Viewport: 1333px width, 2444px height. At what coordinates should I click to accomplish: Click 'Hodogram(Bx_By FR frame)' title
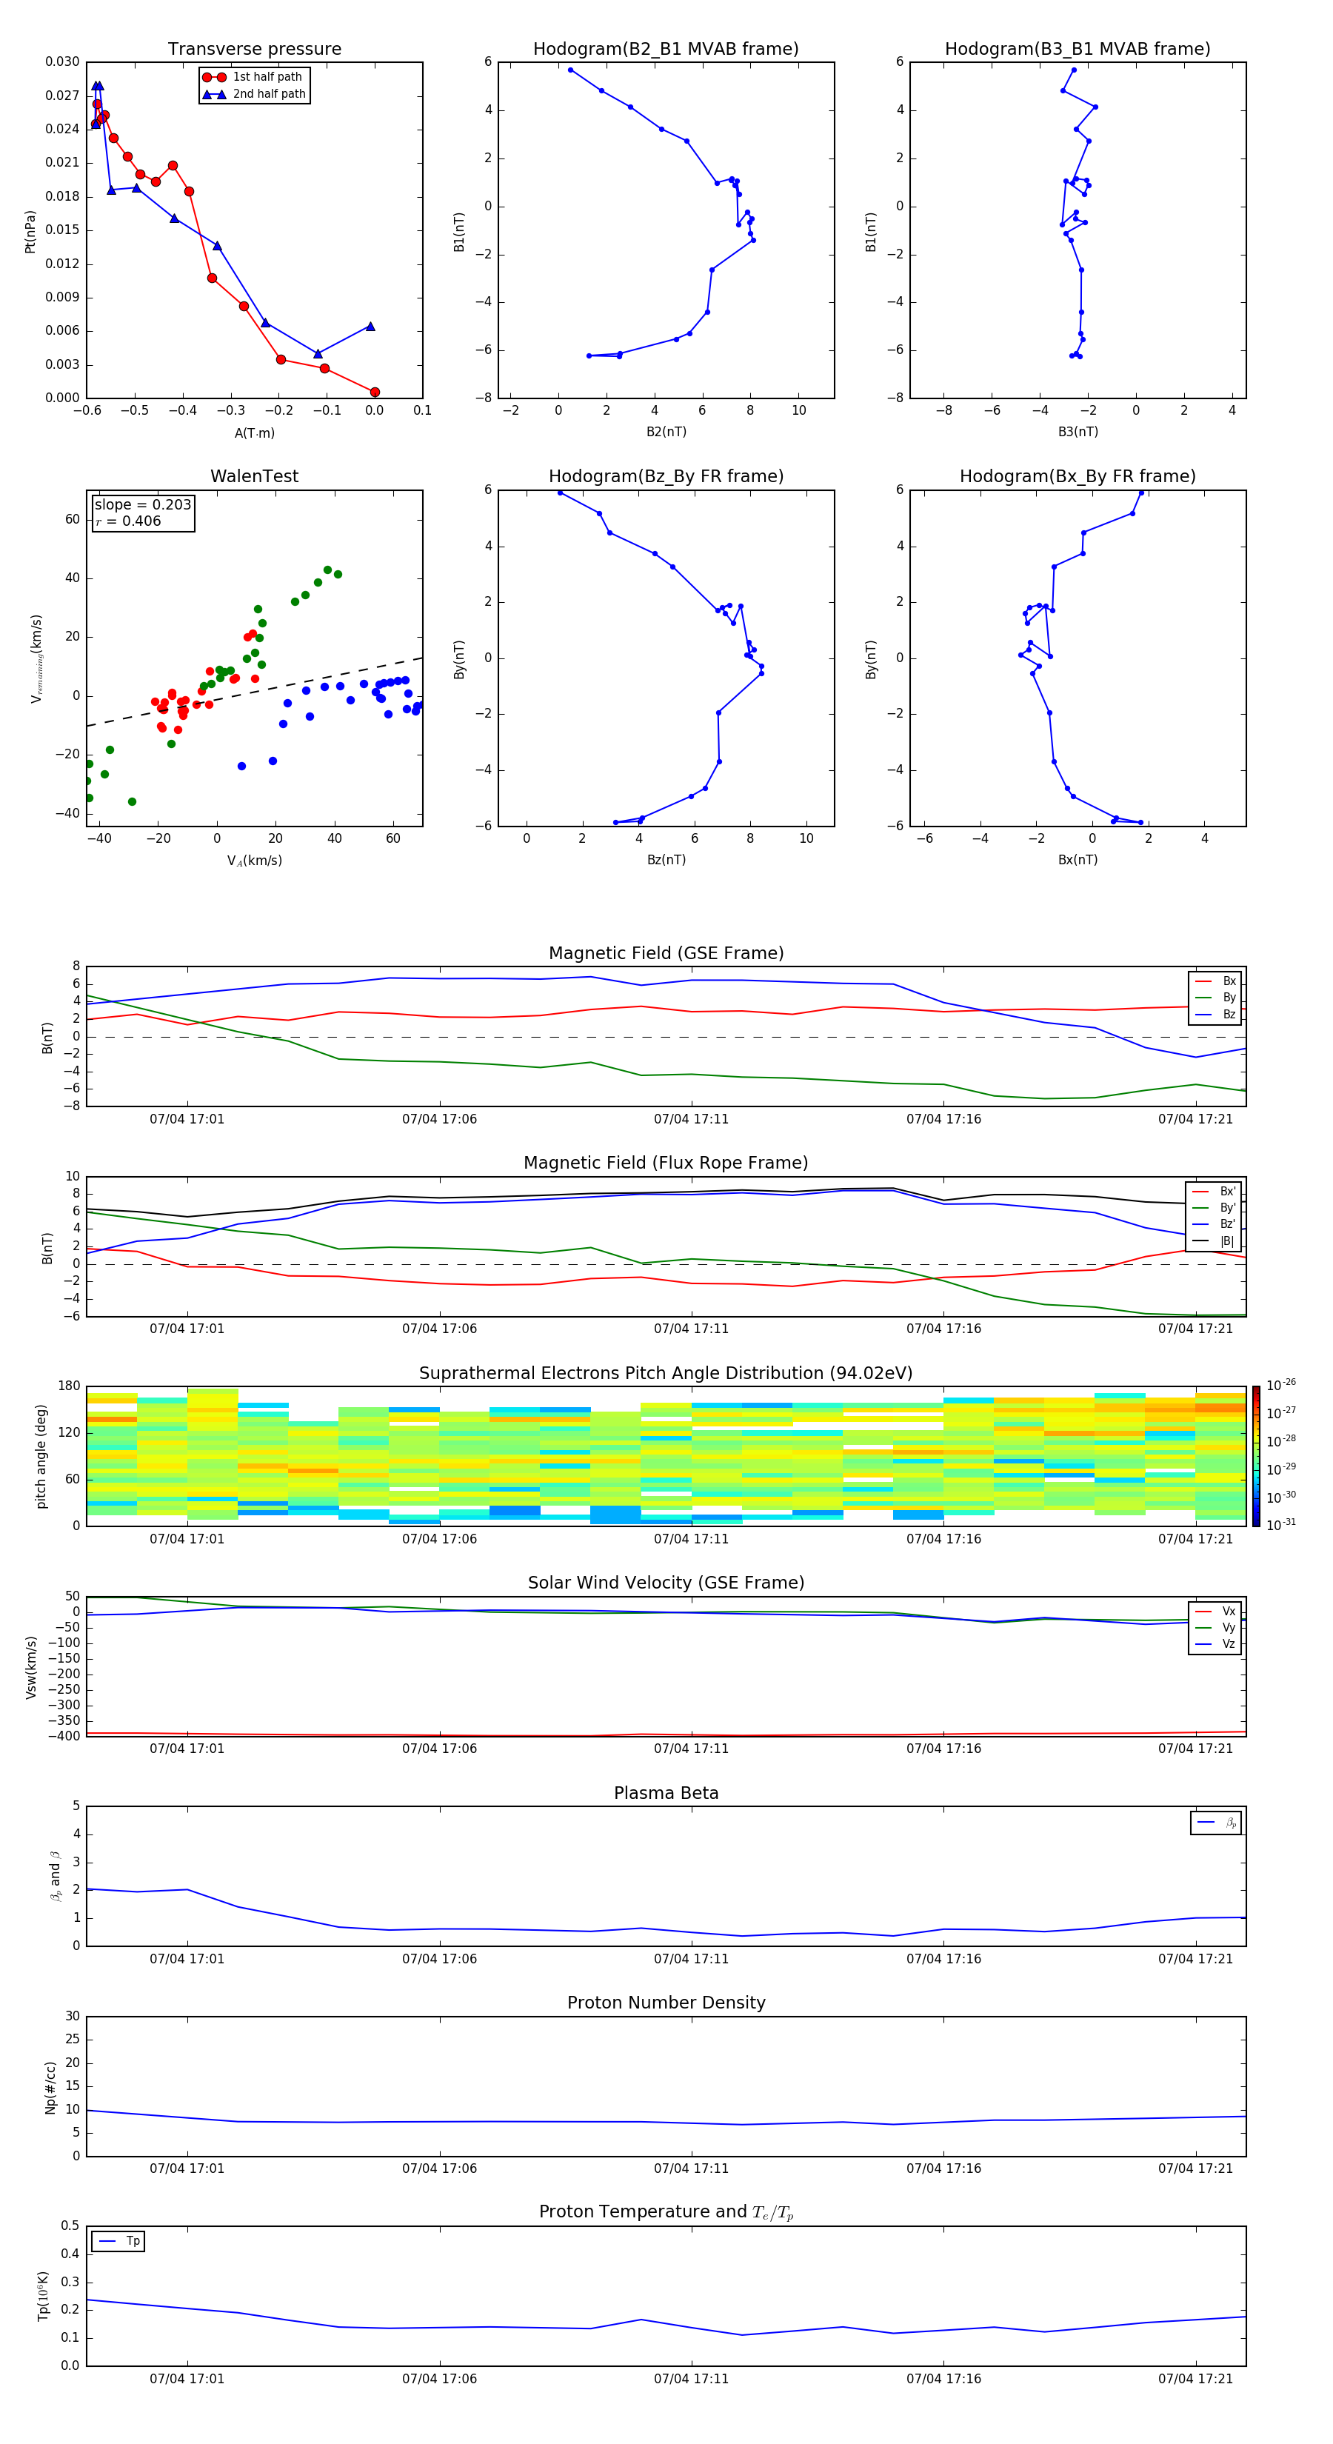point(1078,476)
